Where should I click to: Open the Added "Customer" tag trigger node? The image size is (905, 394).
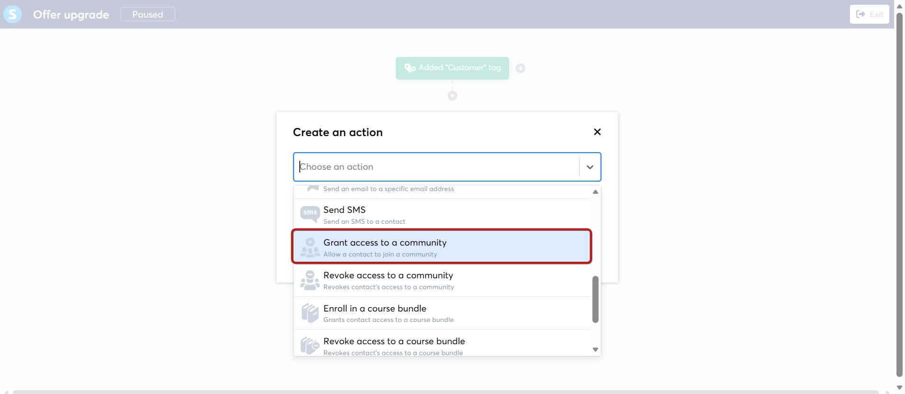click(x=452, y=68)
